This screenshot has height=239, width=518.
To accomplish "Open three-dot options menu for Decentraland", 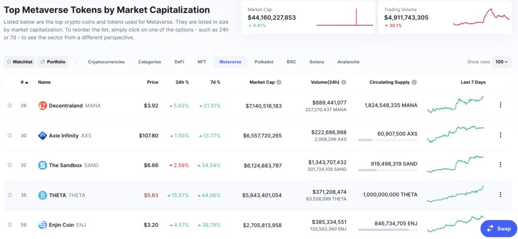I will [x=500, y=105].
